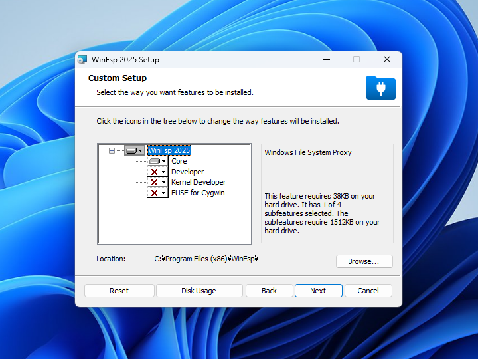Proceed with the Next button
The image size is (478, 359).
pyautogui.click(x=318, y=291)
